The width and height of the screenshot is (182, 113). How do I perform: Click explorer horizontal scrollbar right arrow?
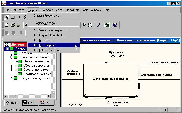pyautogui.click(x=49, y=96)
